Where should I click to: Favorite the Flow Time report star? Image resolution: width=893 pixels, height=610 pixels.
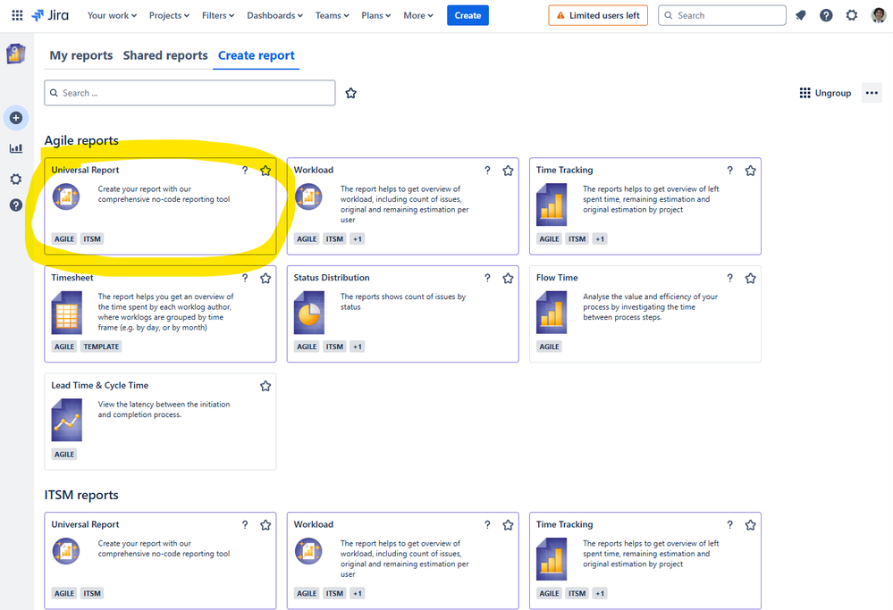(x=751, y=278)
